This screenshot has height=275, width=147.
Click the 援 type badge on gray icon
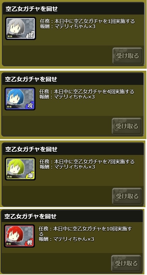tap(31, 36)
